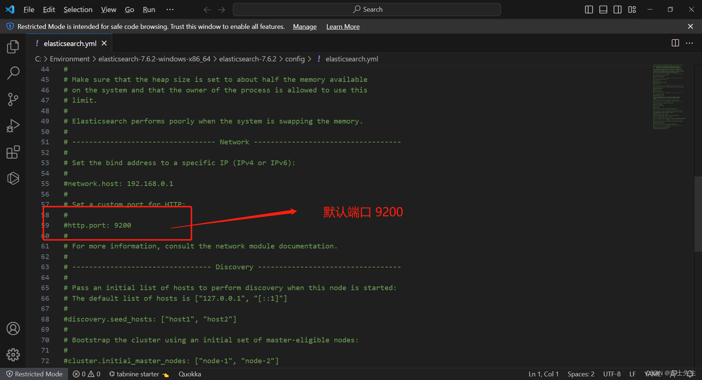Viewport: 702px width, 380px height.
Task: Click the #cluster.initial_master_nodes line
Action: [x=171, y=361]
